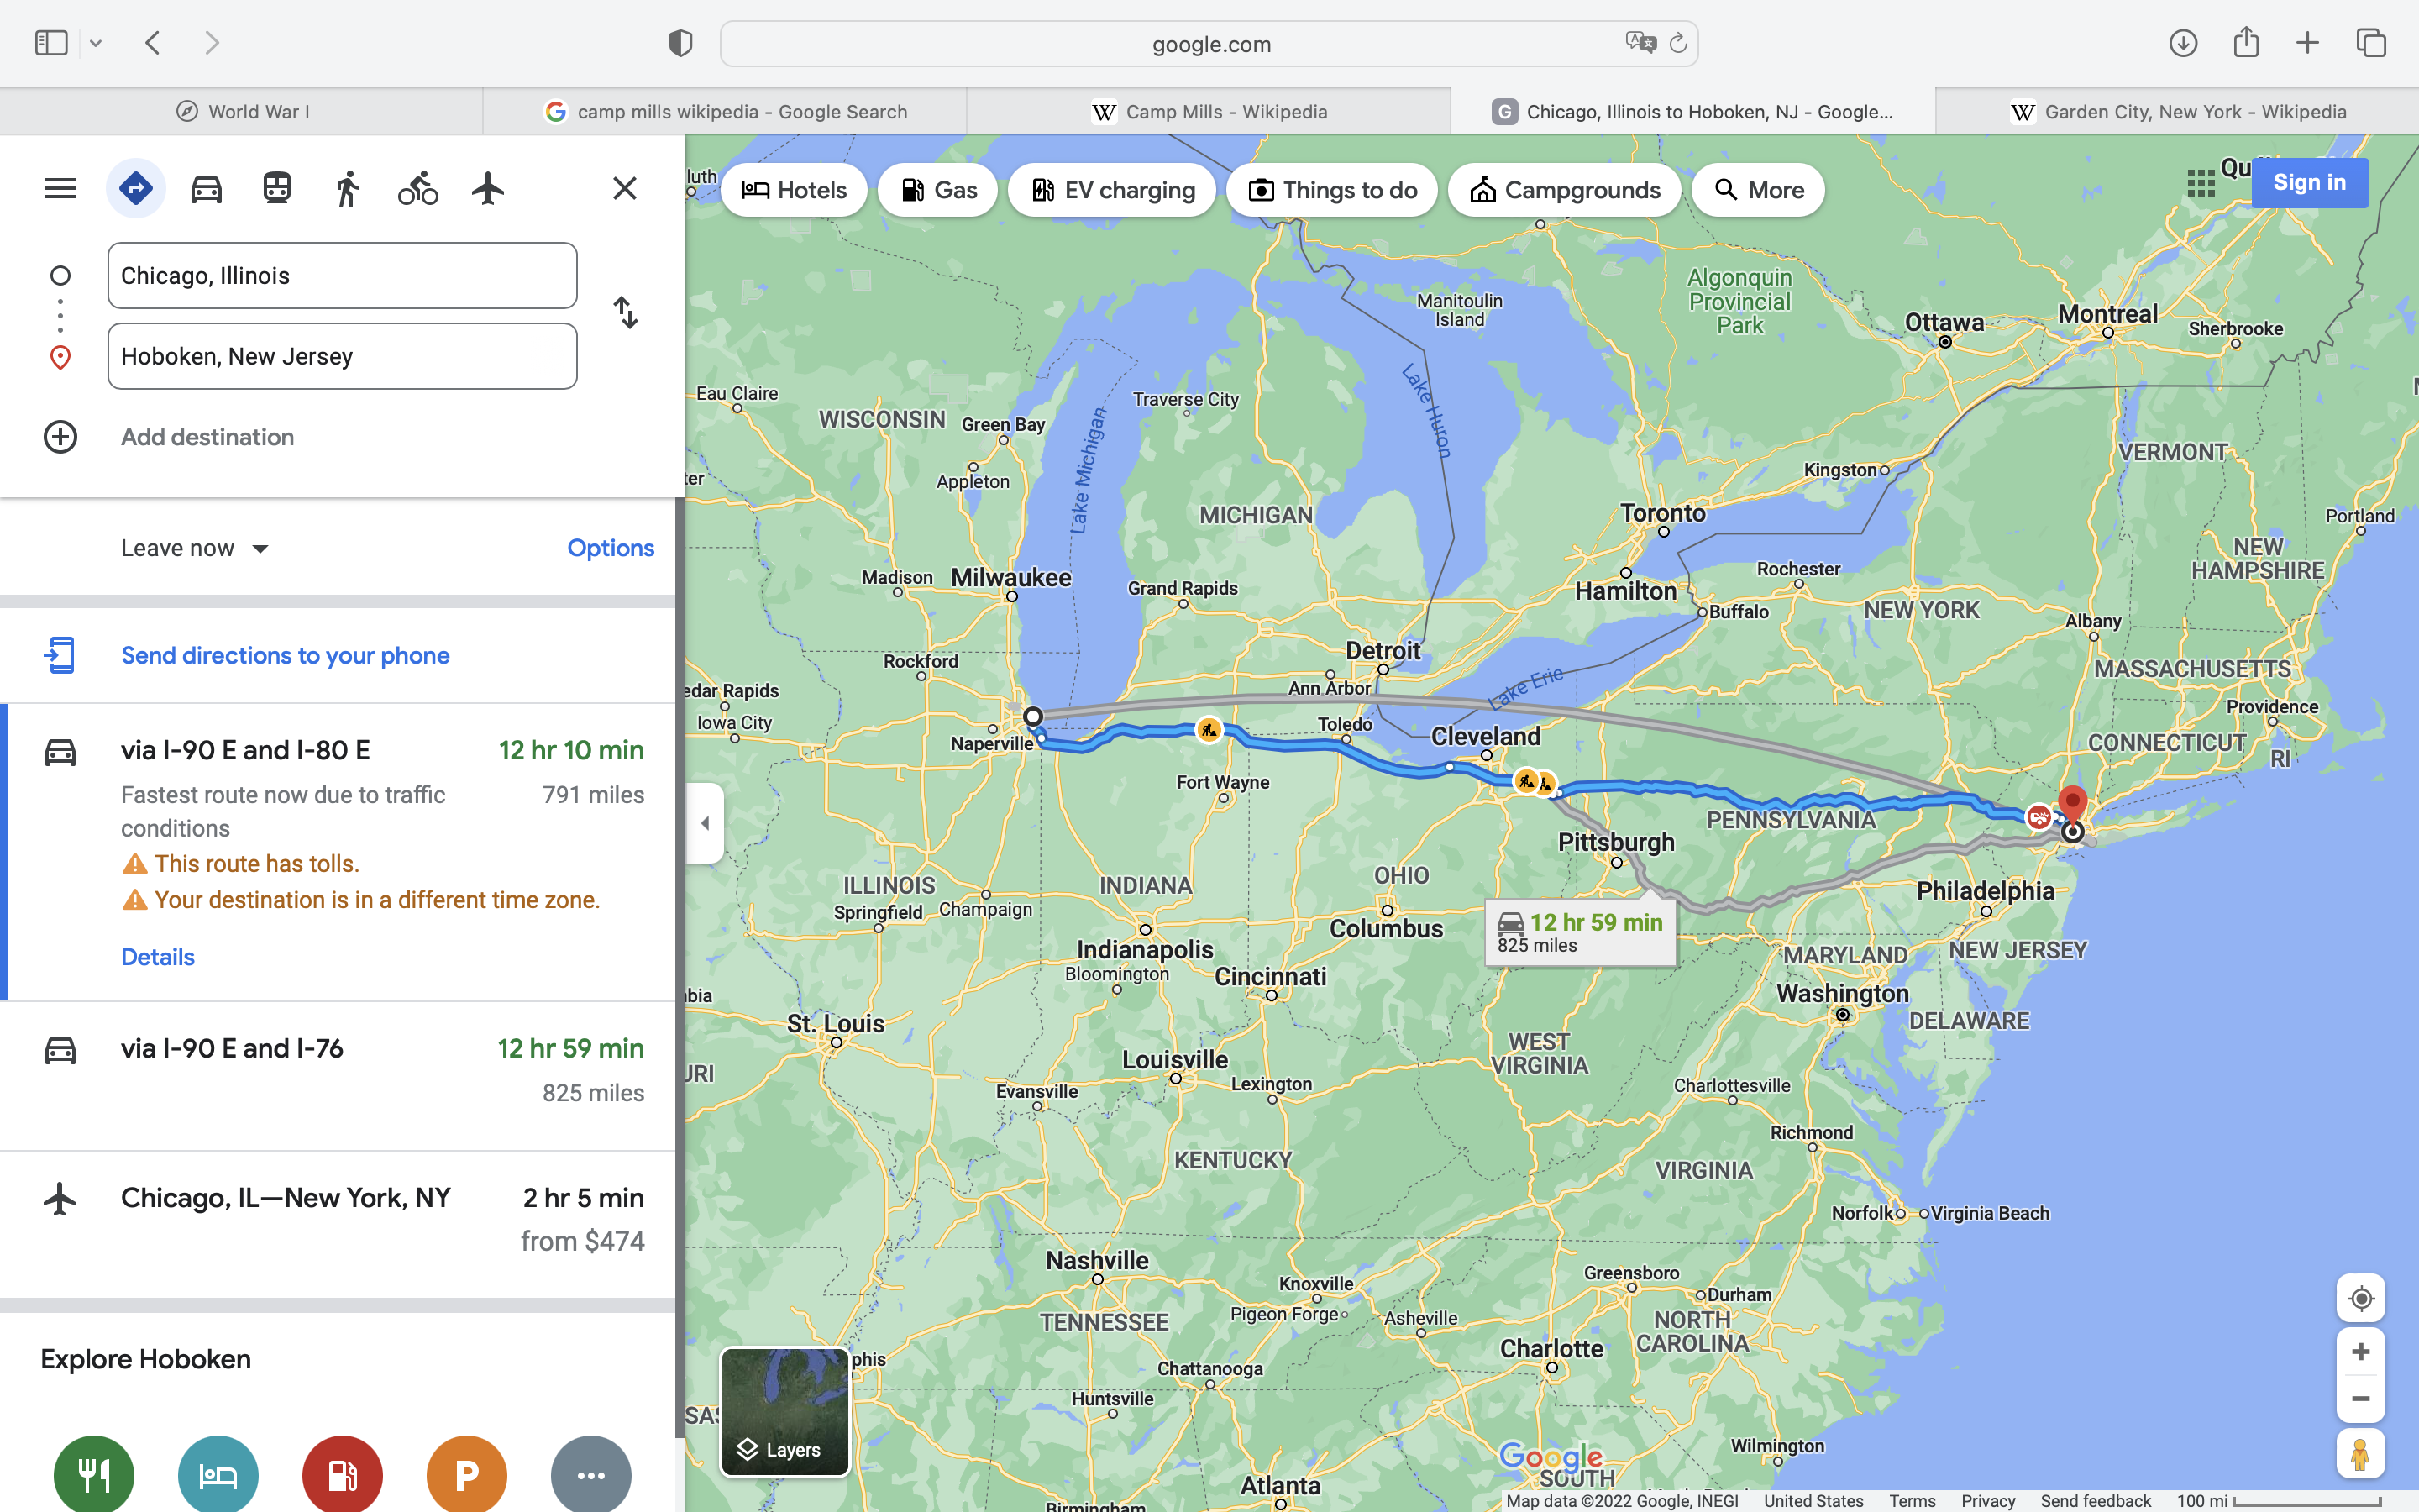Screen dimensions: 2419x1512
Task: Select the Walking travel mode icon
Action: point(347,188)
